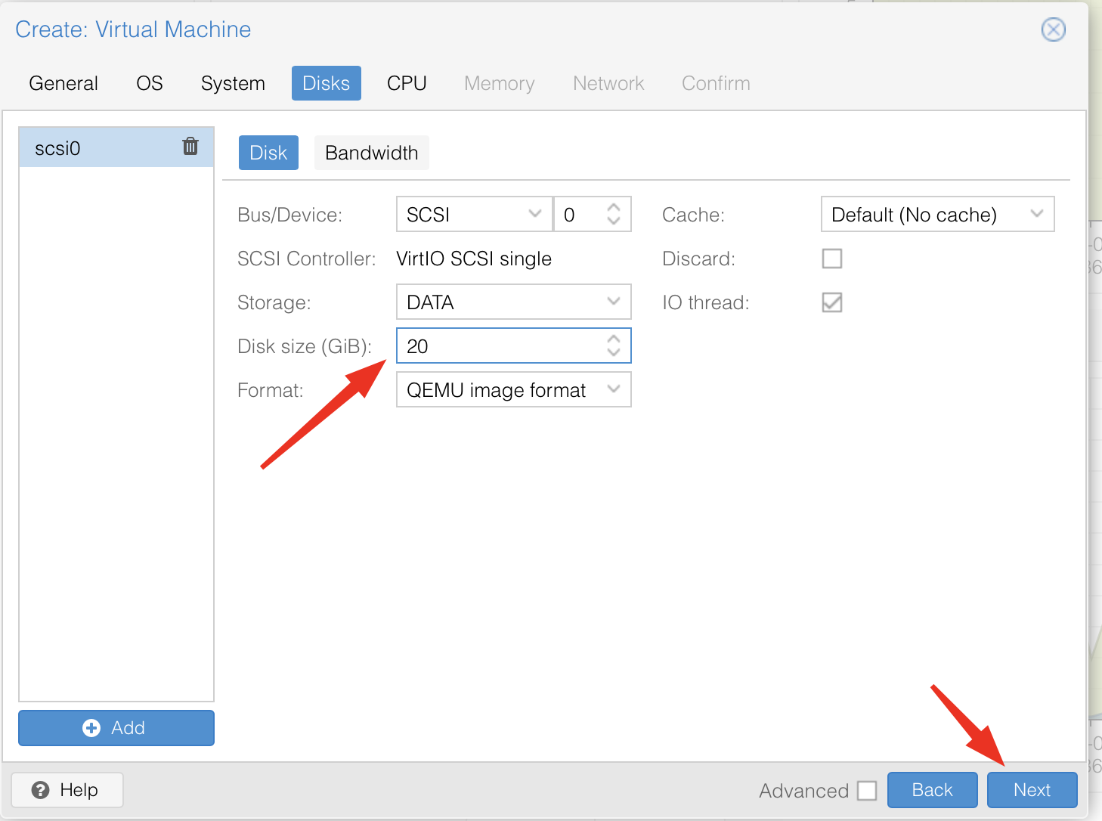Select the scsi0 disk entry
The height and width of the screenshot is (821, 1102).
tap(98, 148)
